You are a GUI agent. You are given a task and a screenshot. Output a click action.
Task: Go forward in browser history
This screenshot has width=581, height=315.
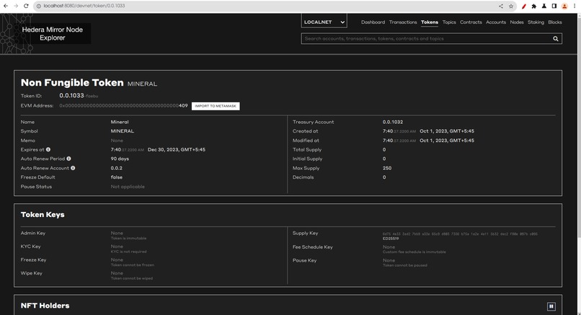coord(16,6)
